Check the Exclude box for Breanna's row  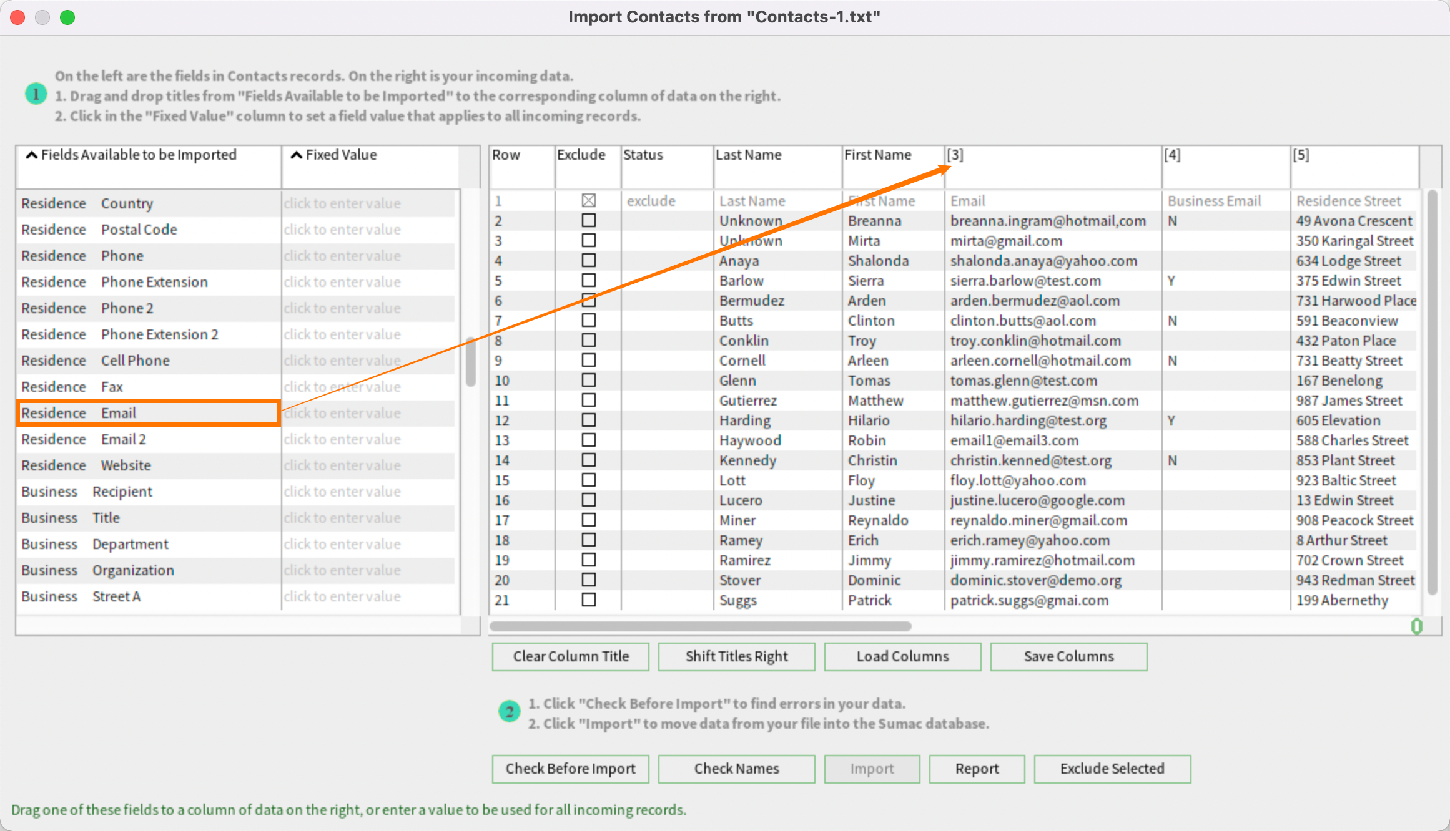click(588, 220)
